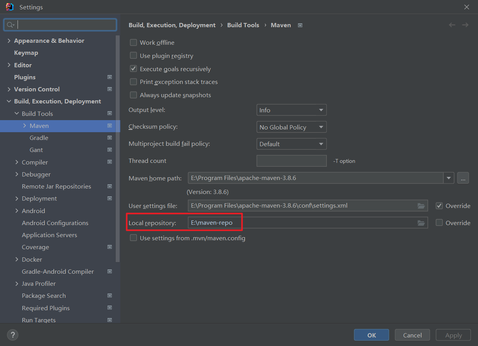Click folder icon in User settings file field
The height and width of the screenshot is (346, 478).
coord(421,206)
